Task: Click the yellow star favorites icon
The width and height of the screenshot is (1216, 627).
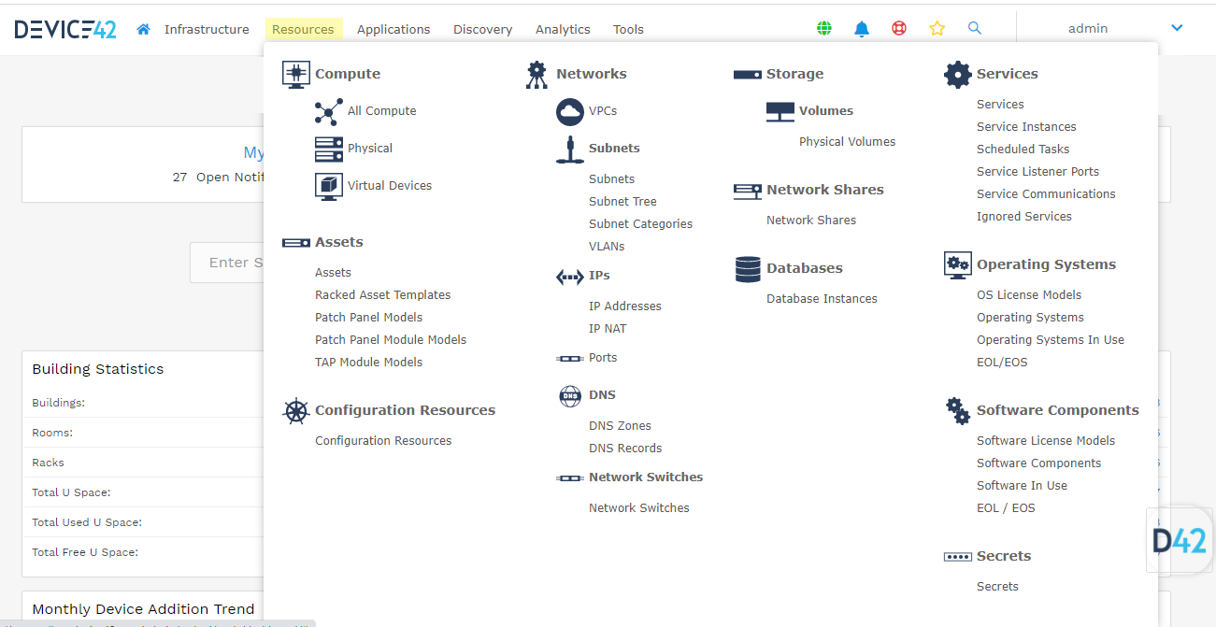Action: click(937, 29)
